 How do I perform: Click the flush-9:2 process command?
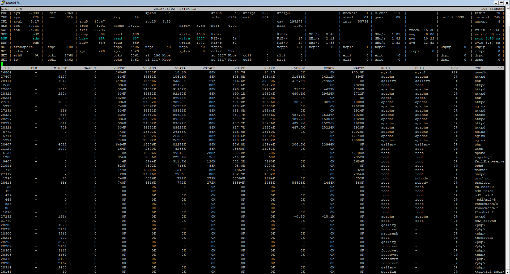point(484,212)
